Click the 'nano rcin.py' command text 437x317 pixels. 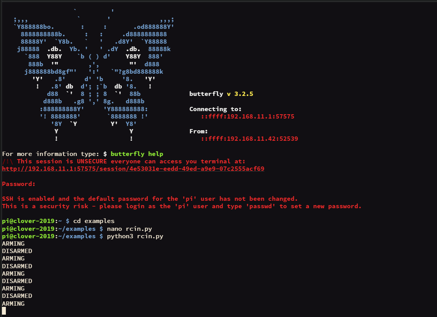coord(129,229)
